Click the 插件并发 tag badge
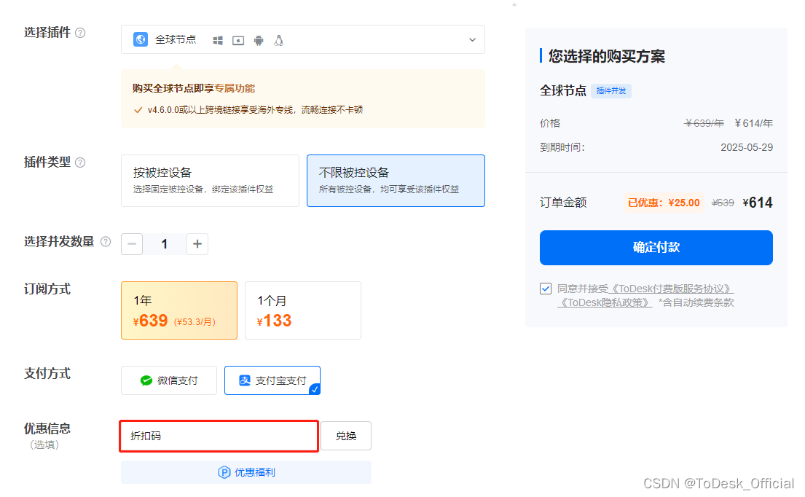The width and height of the screenshot is (805, 497). (x=611, y=91)
